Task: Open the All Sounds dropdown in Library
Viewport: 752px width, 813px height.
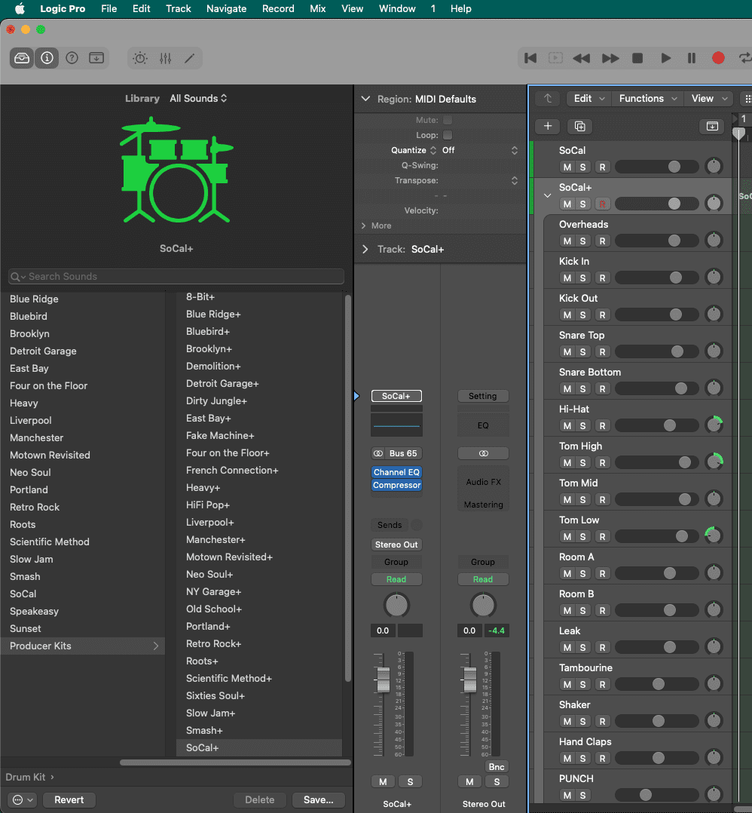Action: coord(198,98)
